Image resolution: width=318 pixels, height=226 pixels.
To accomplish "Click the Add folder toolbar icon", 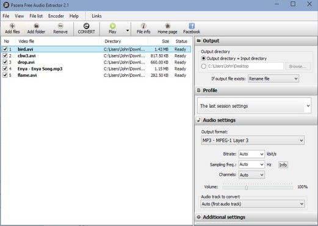I will [36, 26].
